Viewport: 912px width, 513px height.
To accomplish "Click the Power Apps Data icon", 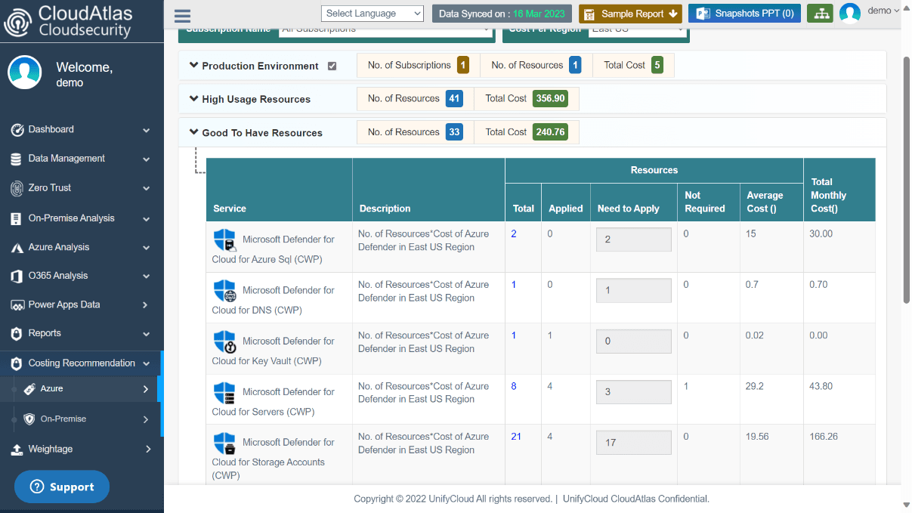I will pyautogui.click(x=17, y=305).
